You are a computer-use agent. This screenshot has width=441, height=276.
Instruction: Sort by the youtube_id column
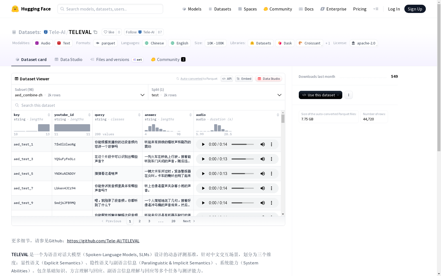(89, 115)
